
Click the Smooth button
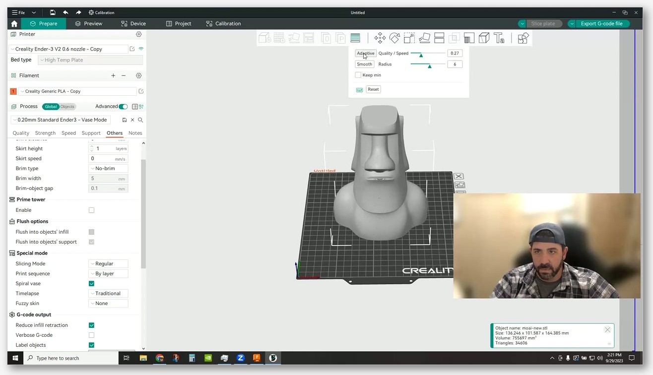pos(364,64)
